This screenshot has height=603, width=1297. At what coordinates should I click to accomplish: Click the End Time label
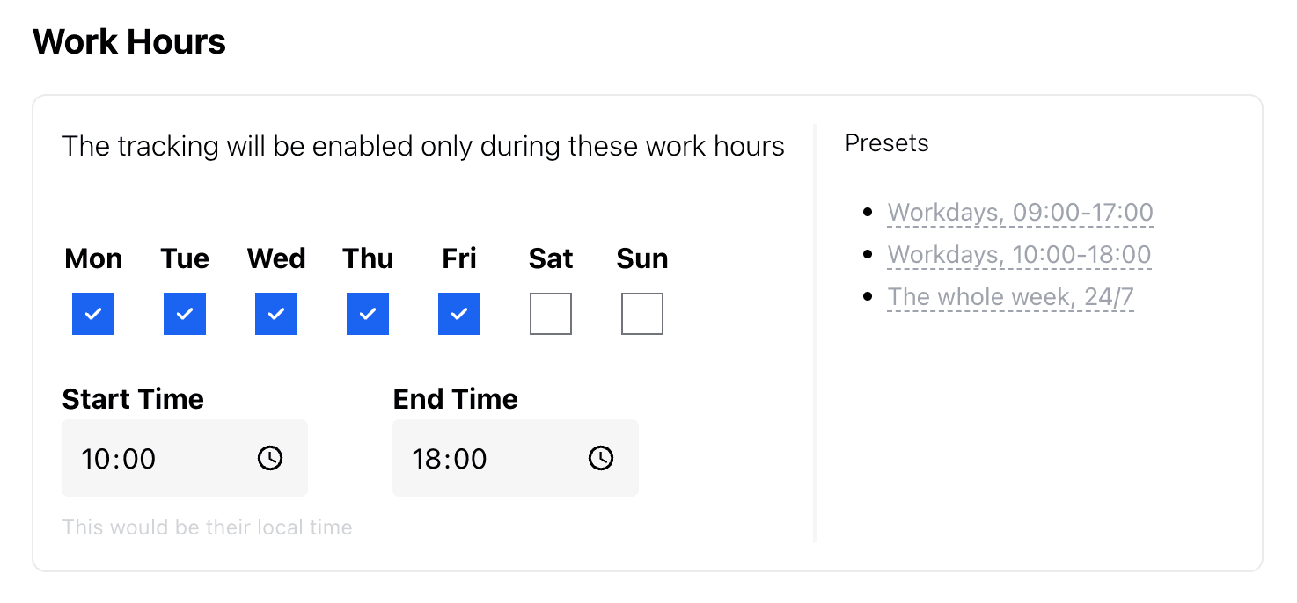click(455, 398)
